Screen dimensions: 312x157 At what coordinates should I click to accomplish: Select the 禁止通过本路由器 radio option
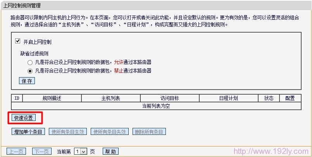pyautogui.click(x=30, y=71)
